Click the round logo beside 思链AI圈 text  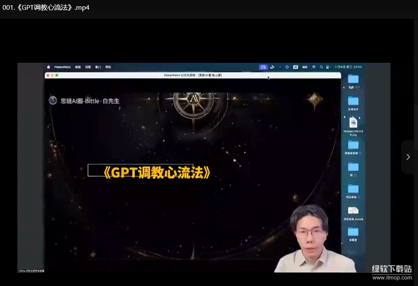point(53,101)
